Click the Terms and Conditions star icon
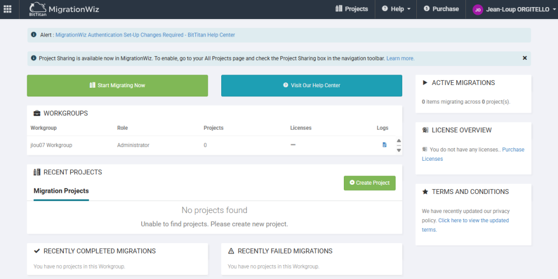Viewport: 558px width, 279px height. [425, 192]
